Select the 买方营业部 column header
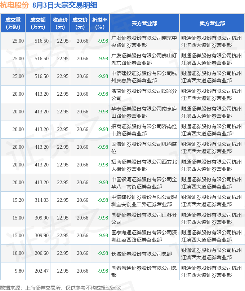 (144, 23)
